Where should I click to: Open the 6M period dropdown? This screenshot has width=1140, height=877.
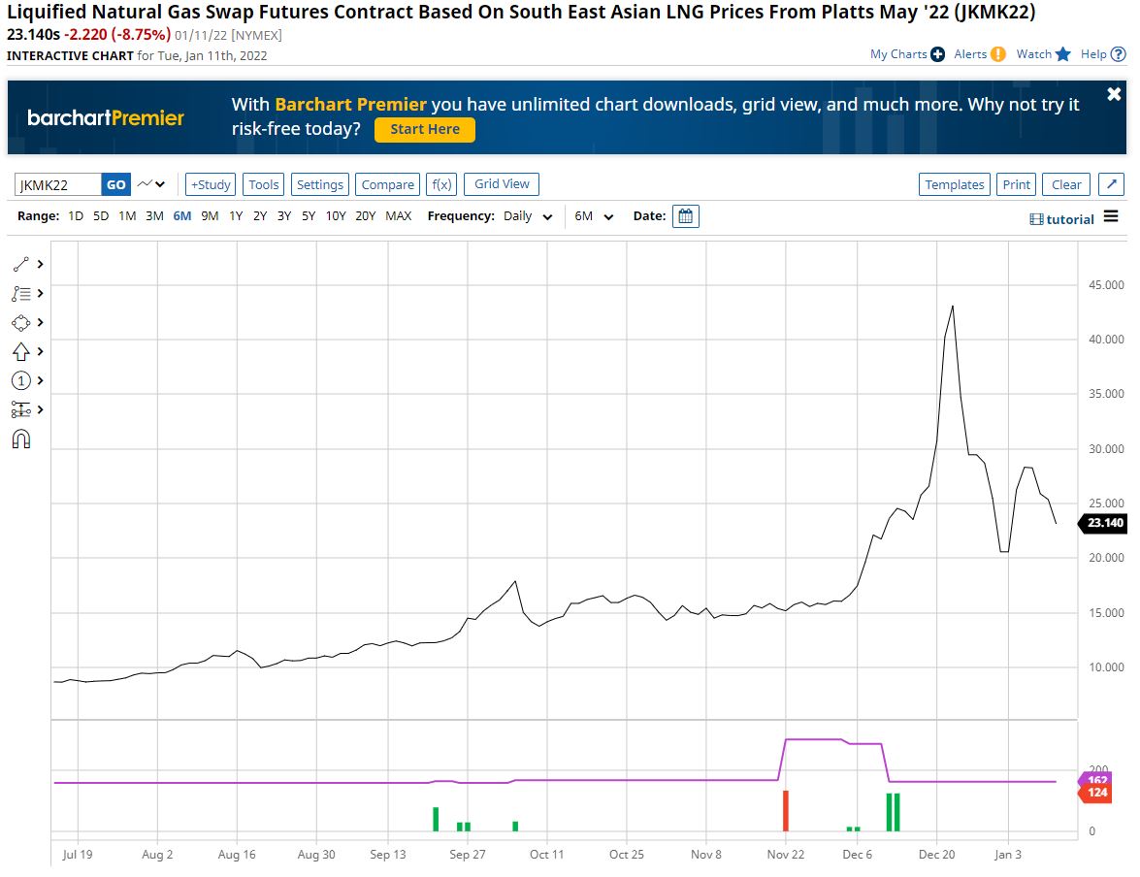point(594,216)
